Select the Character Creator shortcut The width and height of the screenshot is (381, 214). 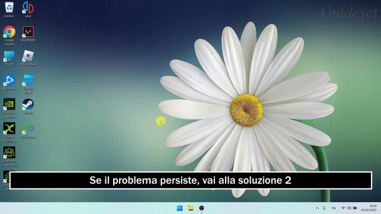10,156
